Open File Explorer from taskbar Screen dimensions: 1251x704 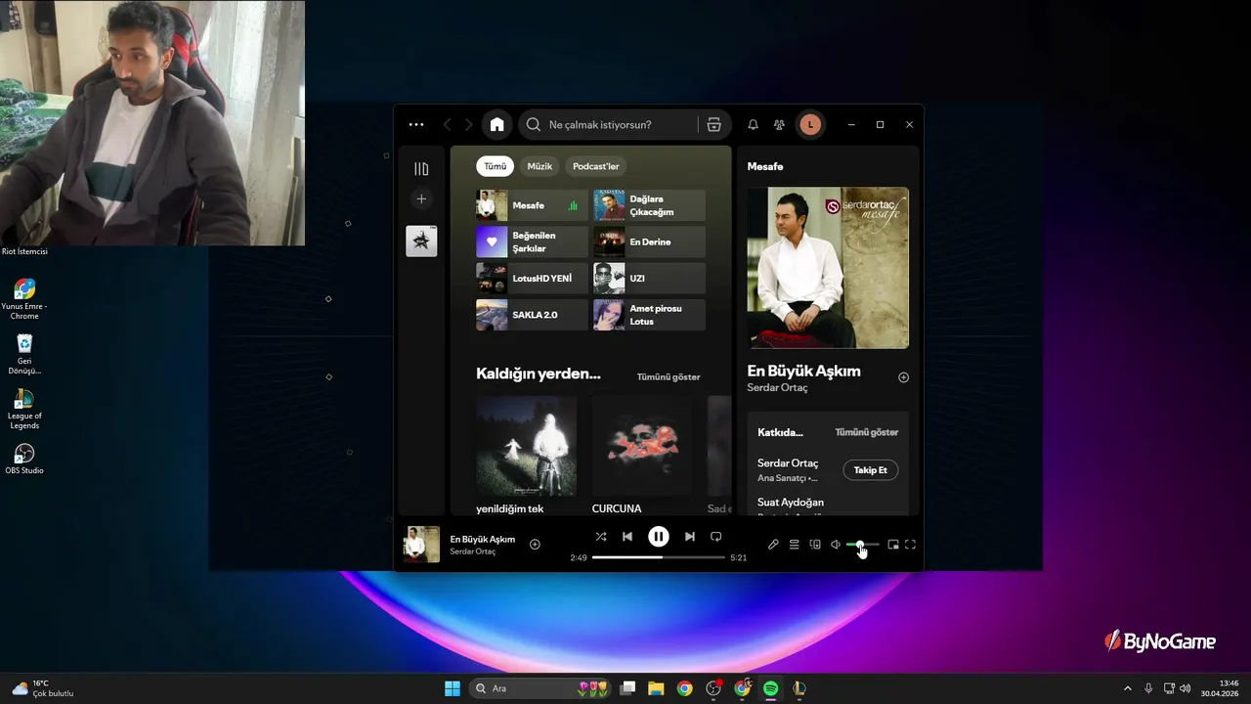coord(656,688)
